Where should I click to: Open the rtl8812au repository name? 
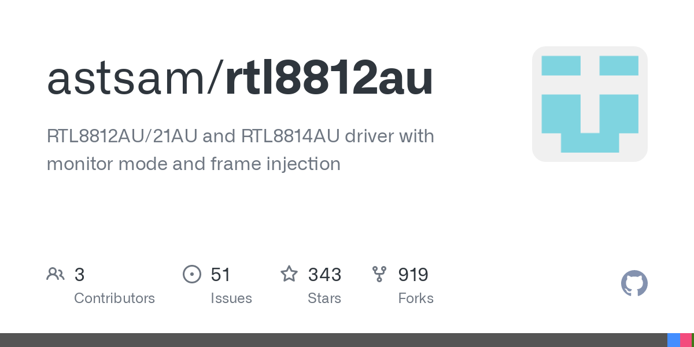tap(329, 78)
